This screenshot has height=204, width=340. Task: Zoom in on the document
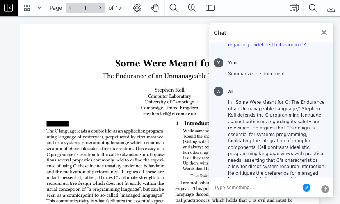[192, 8]
